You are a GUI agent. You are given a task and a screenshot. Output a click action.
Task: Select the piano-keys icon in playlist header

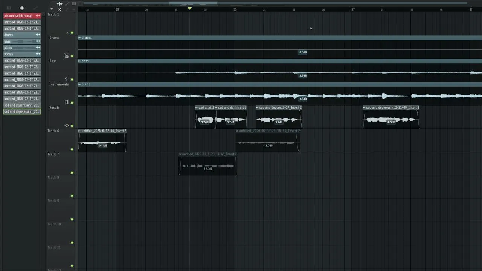[74, 4]
